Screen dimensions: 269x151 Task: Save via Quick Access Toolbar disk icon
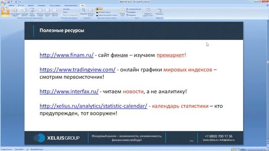pos(8,2)
